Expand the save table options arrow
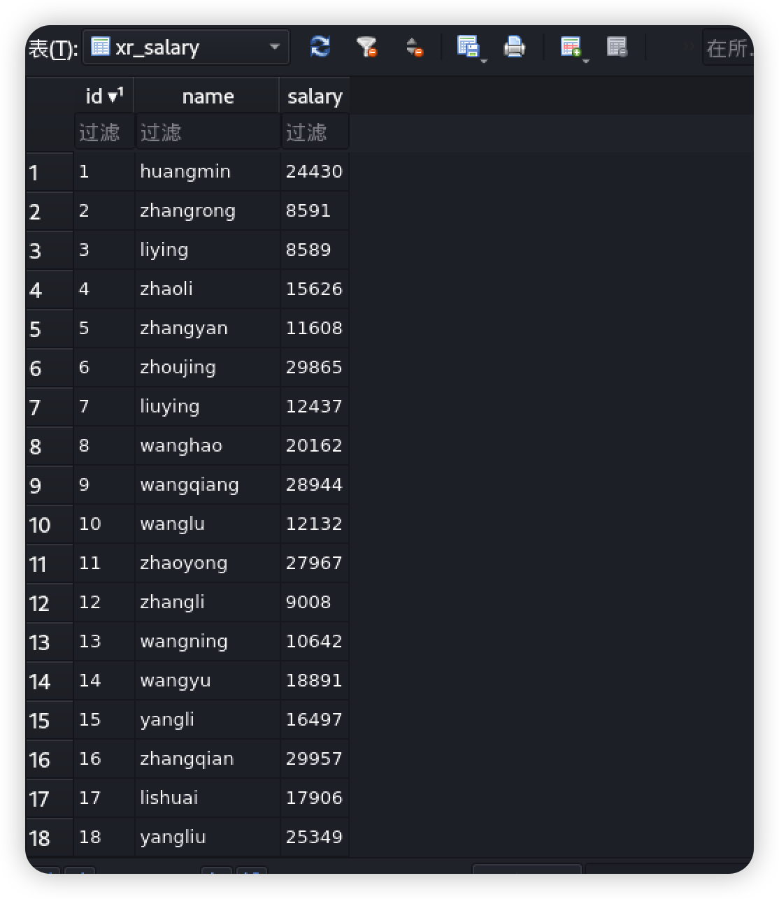779x899 pixels. pos(484,62)
